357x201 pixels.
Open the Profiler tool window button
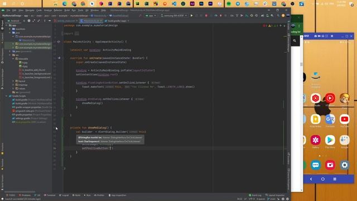[x=99, y=195]
